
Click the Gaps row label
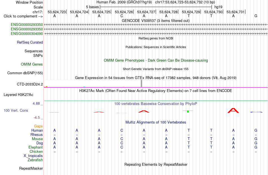(x=38, y=126)
